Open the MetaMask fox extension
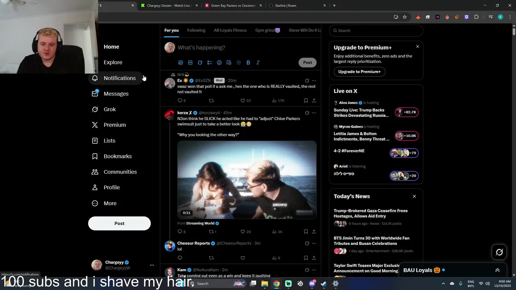Image resolution: width=516 pixels, height=290 pixels. (x=418, y=17)
